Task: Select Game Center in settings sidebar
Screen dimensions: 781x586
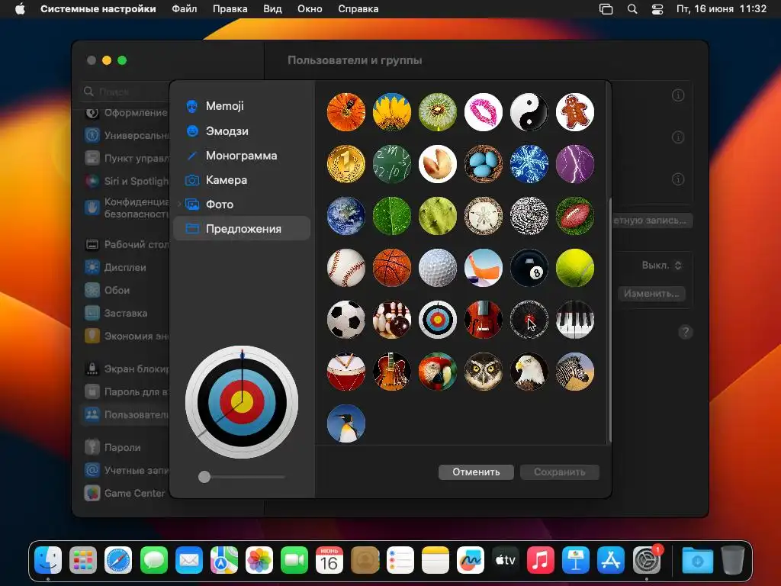Action: coord(124,494)
